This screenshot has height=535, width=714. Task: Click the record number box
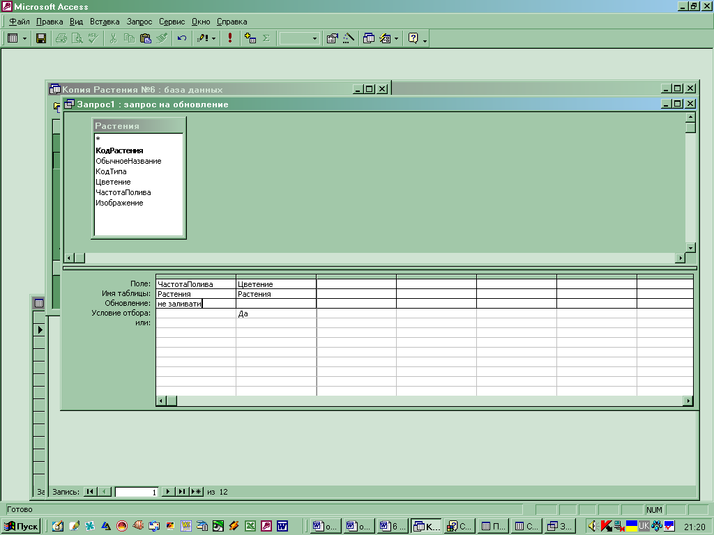coord(137,492)
